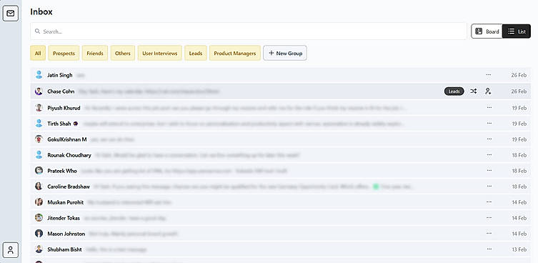Viewport: 538px width, 263px height.
Task: Select the Friends group filter
Action: (x=95, y=53)
